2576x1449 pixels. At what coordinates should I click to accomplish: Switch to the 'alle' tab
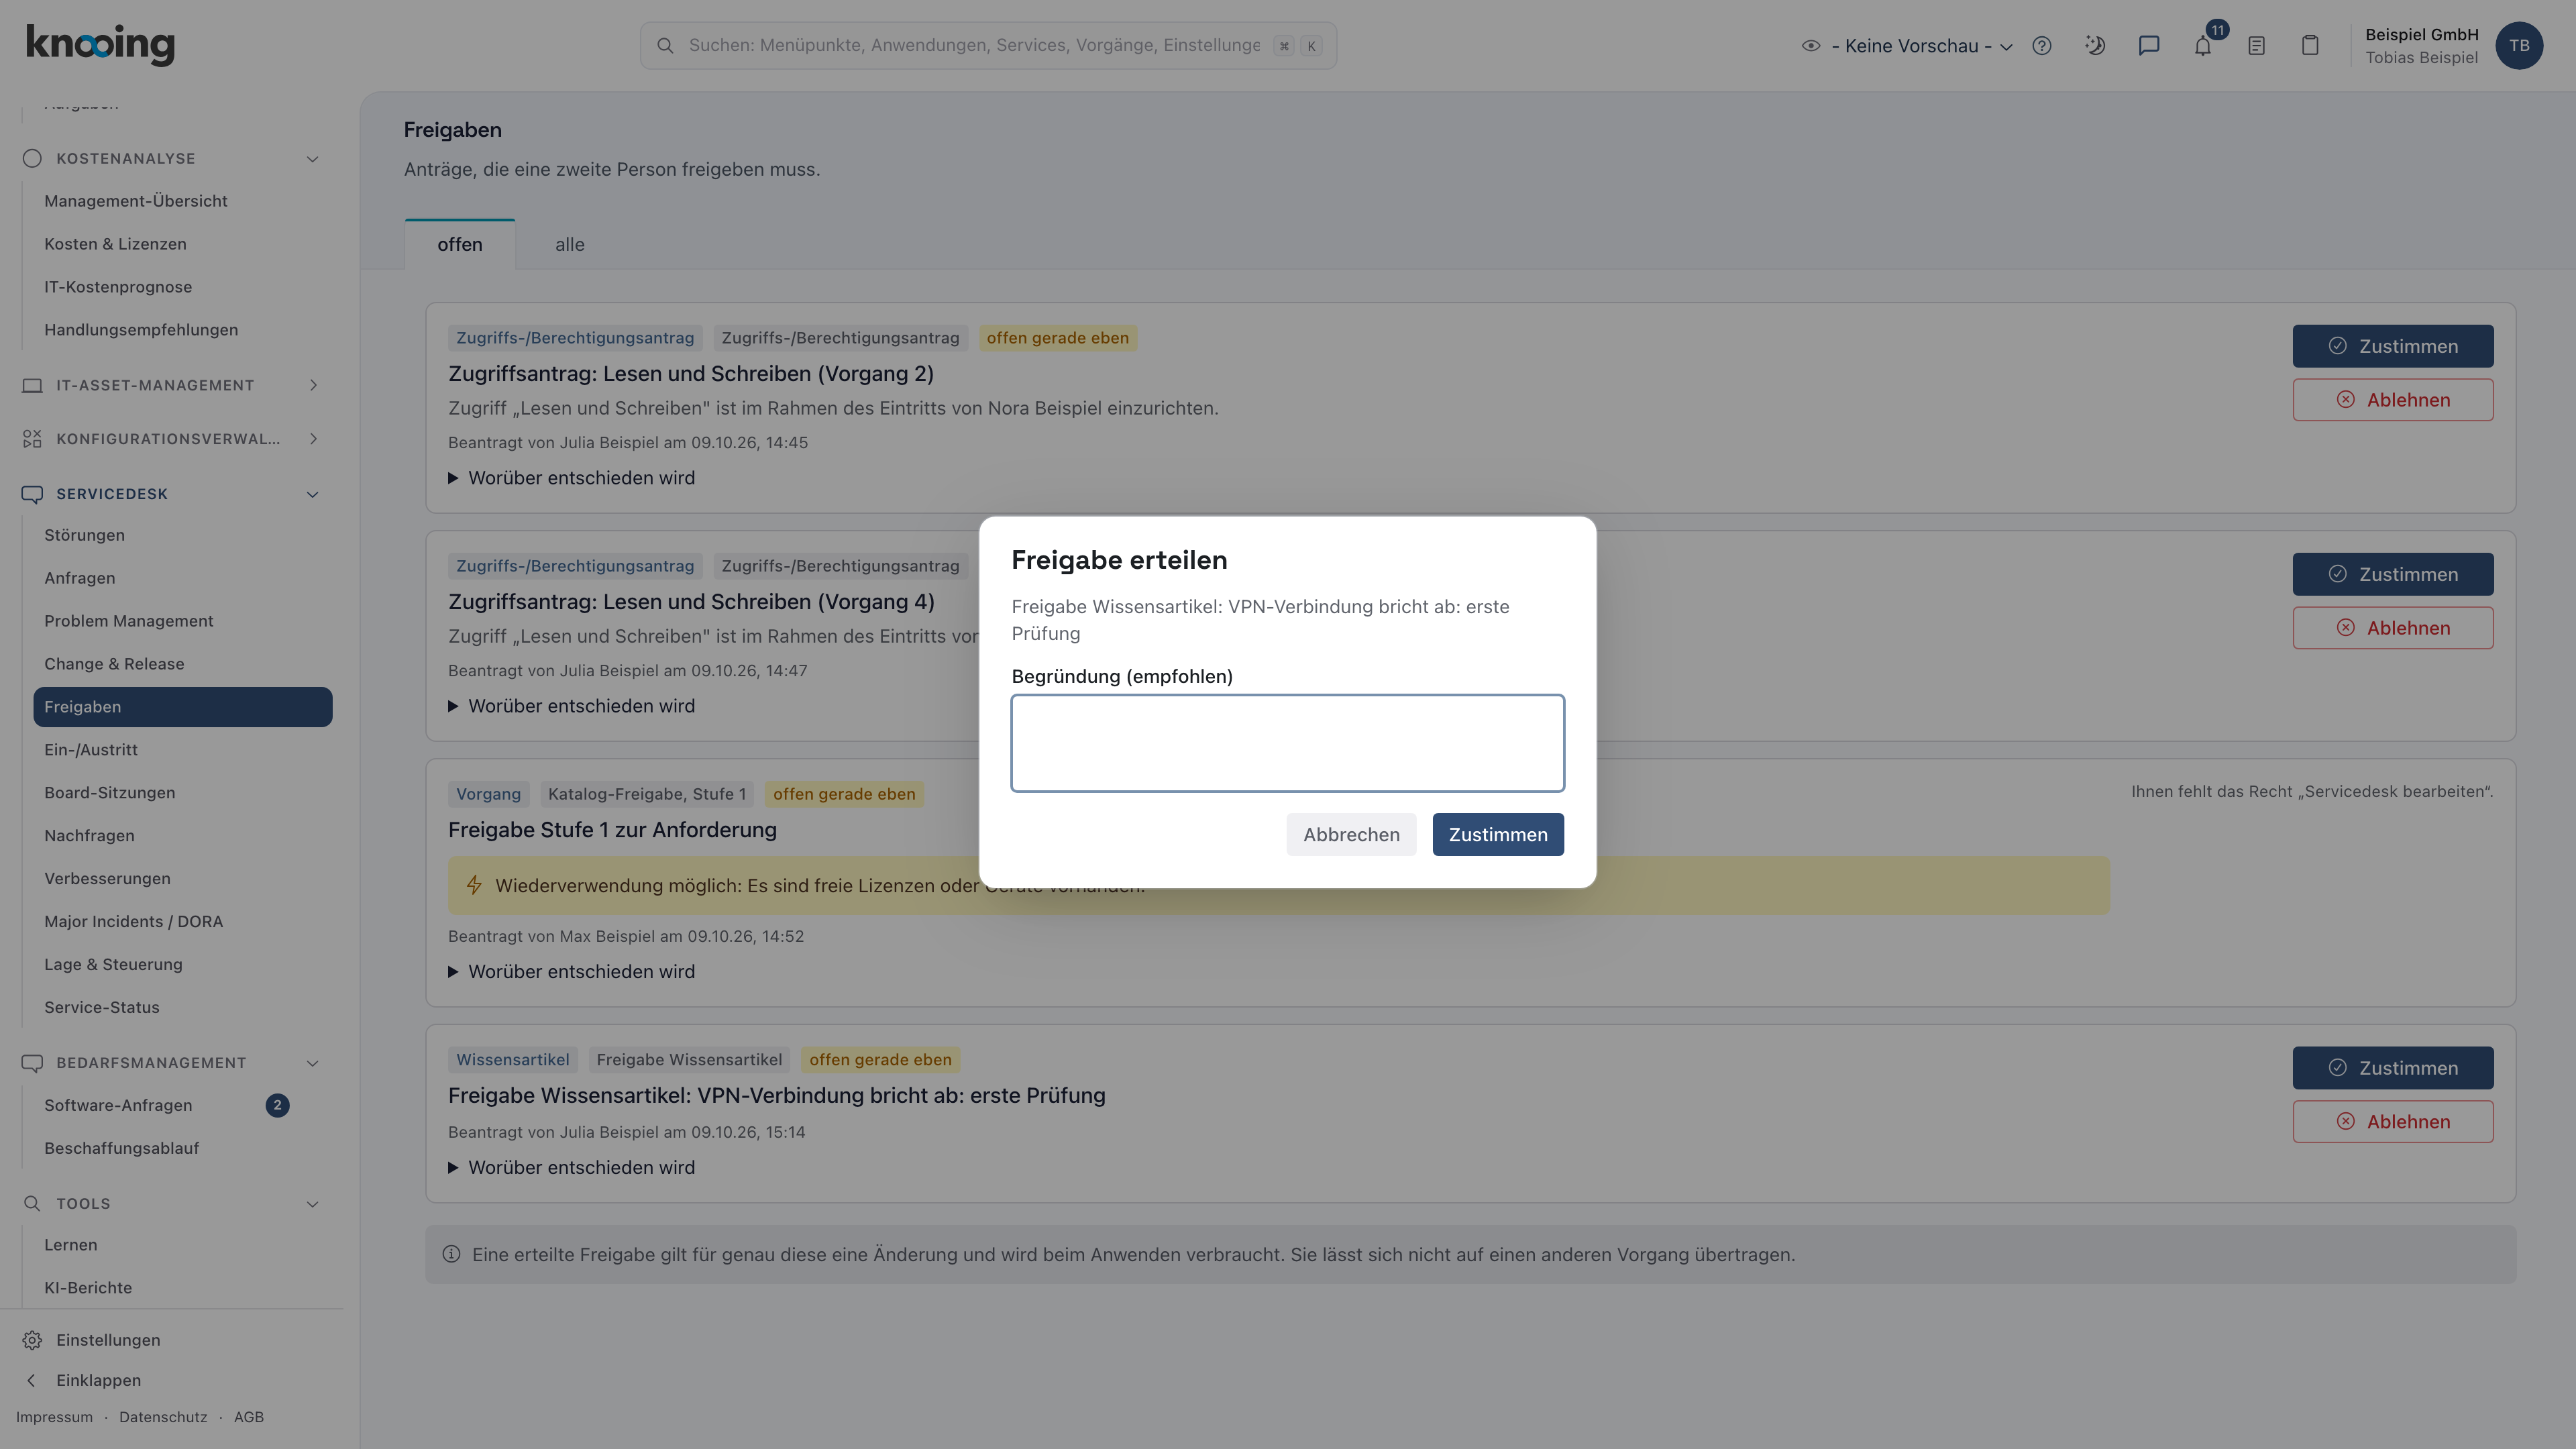pos(570,245)
